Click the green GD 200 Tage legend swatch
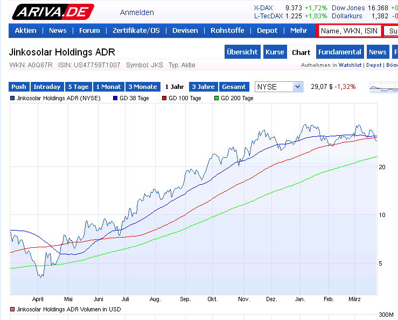 coord(217,98)
